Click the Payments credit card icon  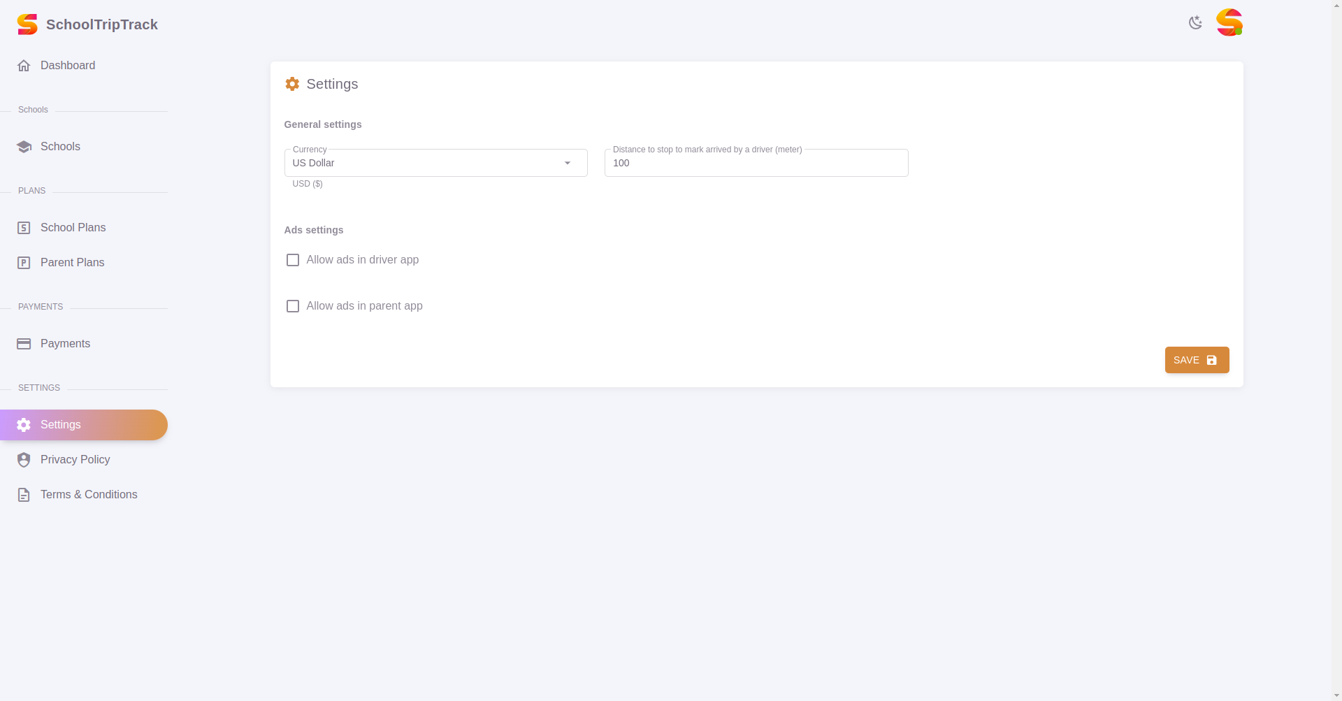pos(24,344)
